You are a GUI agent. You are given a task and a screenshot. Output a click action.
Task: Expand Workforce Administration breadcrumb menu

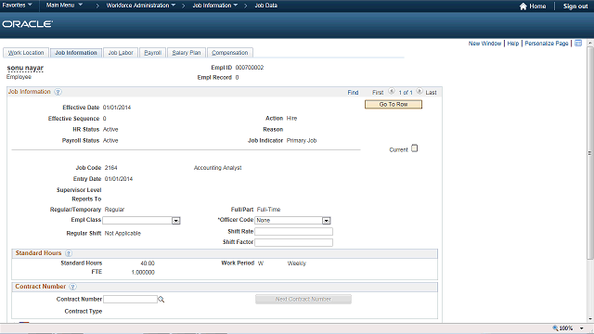pos(141,6)
